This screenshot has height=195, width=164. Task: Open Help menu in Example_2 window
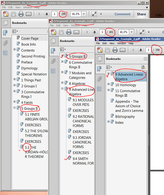pos(131,43)
